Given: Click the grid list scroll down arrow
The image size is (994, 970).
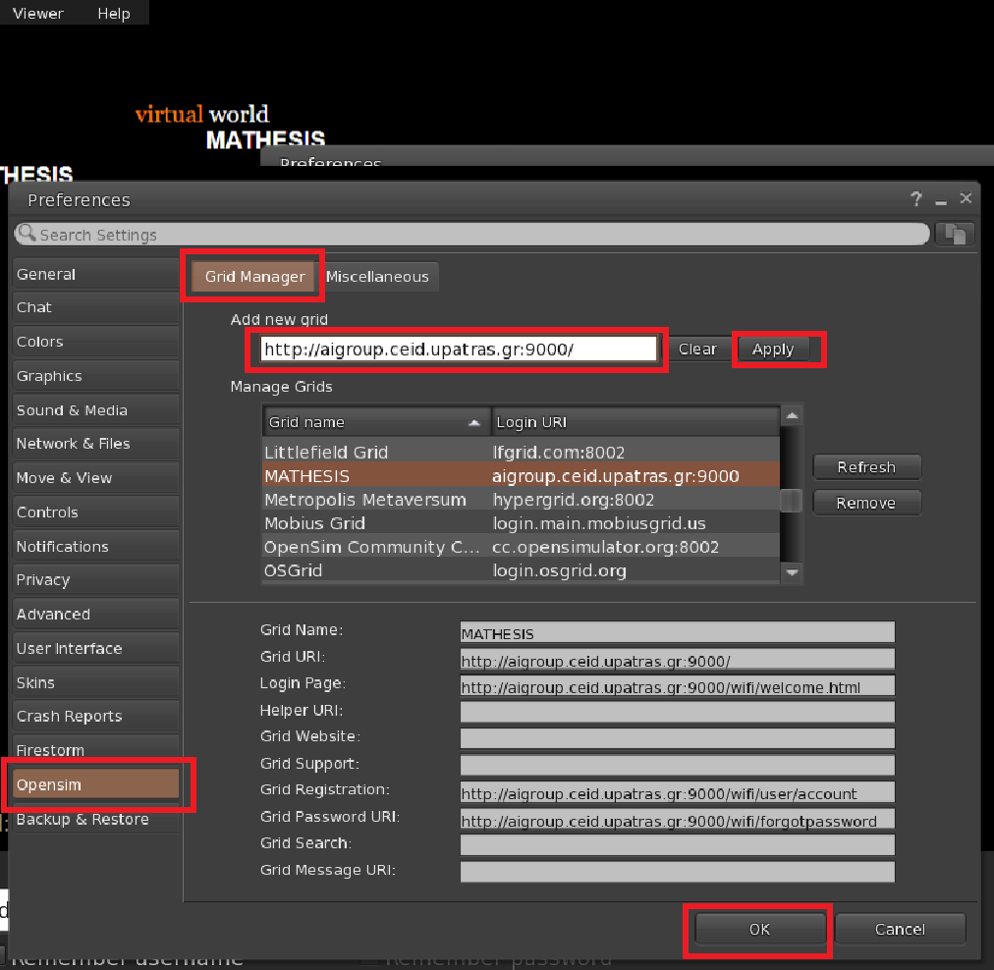Looking at the screenshot, I should [792, 572].
